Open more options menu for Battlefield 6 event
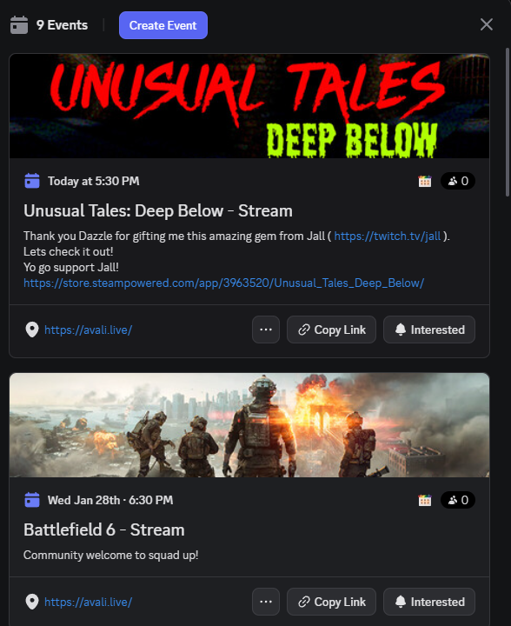 (266, 602)
